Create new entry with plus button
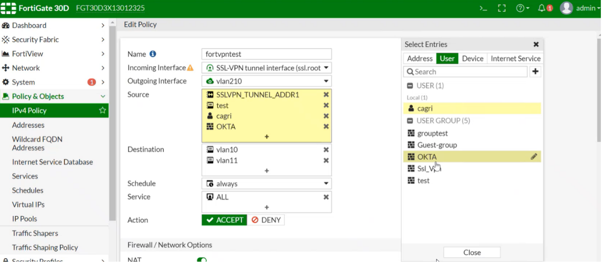 click(535, 72)
